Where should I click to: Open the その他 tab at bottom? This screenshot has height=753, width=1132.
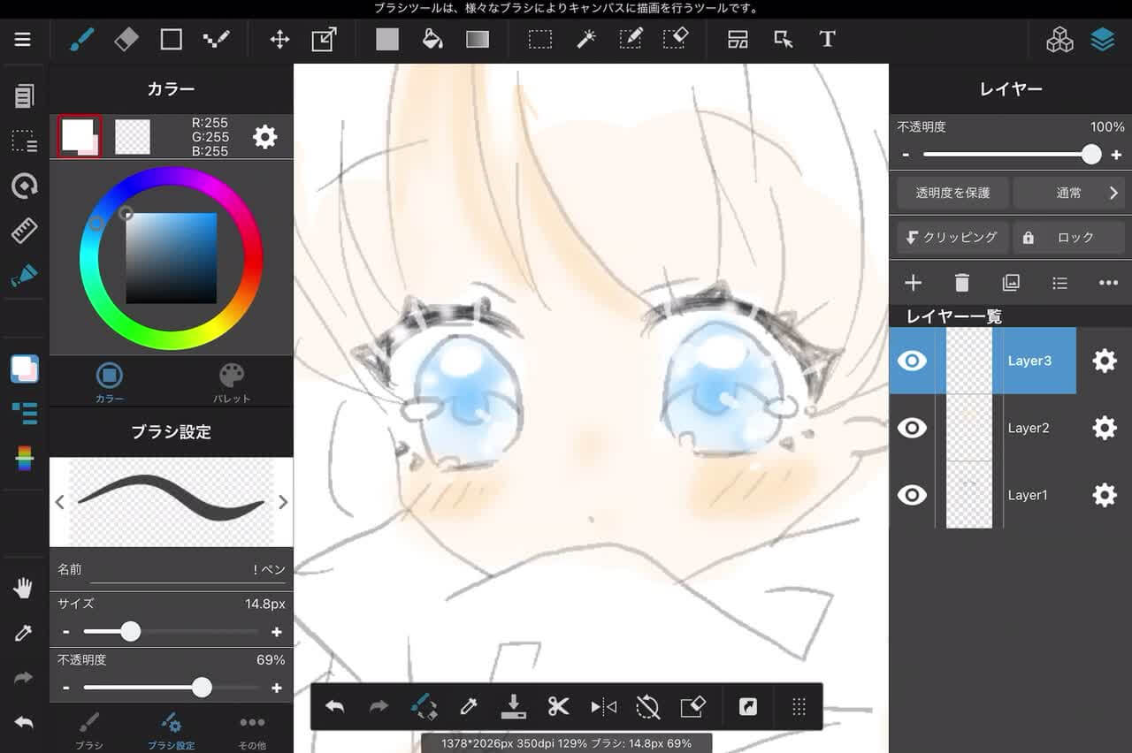pos(252,731)
